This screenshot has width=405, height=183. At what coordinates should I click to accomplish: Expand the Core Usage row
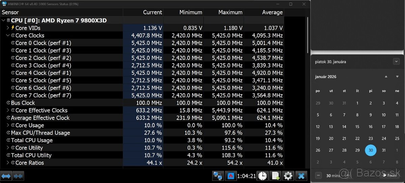tap(8, 125)
